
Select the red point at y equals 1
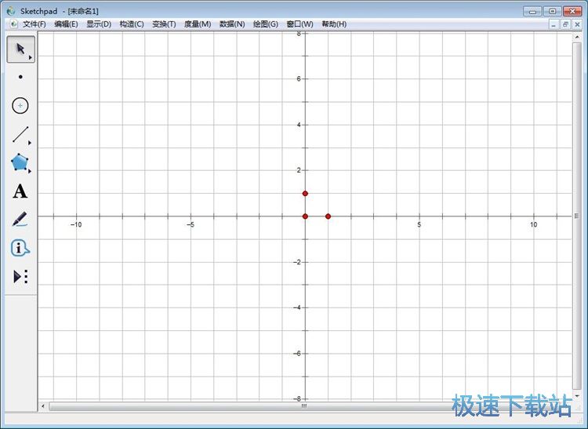(305, 194)
